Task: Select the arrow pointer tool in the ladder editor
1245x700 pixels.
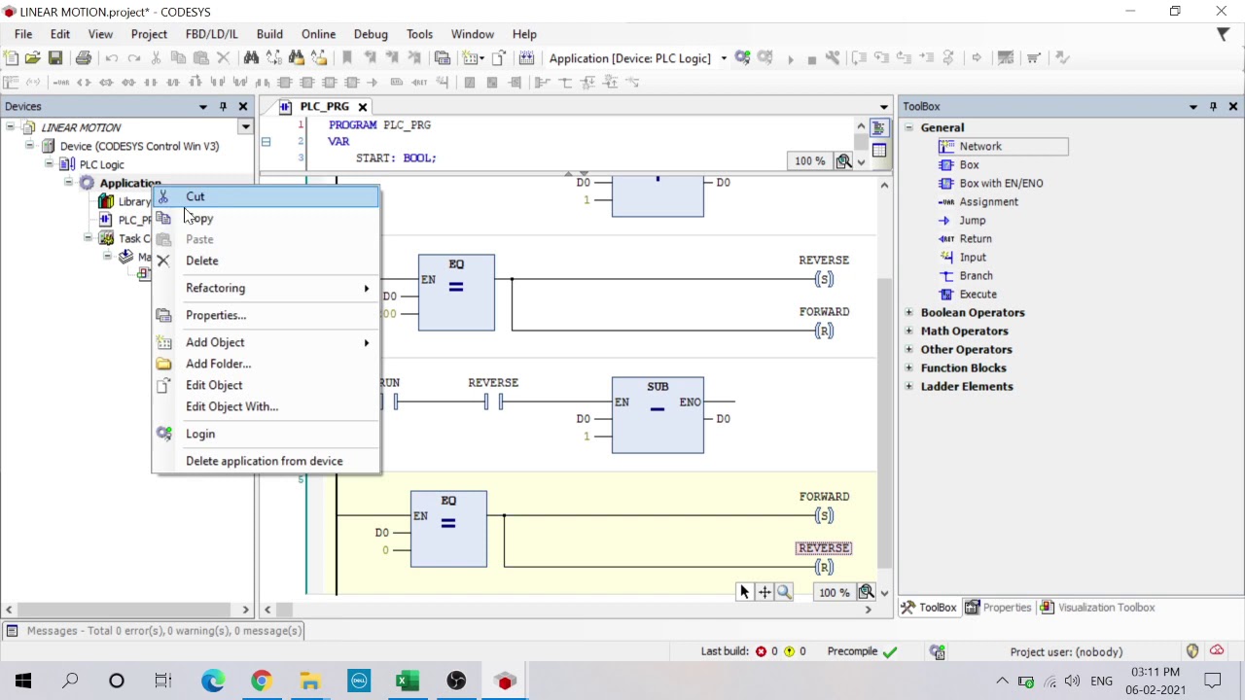Action: pyautogui.click(x=744, y=592)
